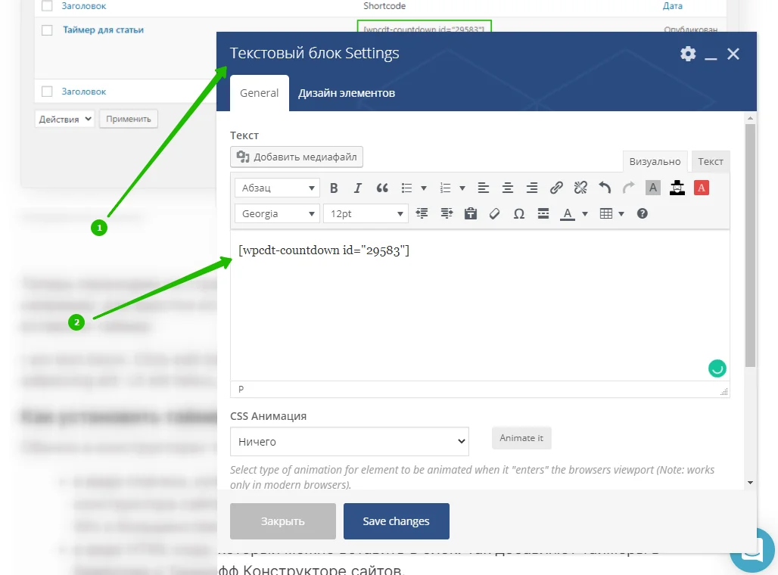The width and height of the screenshot is (778, 575).
Task: Insert a hyperlink with link icon
Action: click(x=556, y=188)
